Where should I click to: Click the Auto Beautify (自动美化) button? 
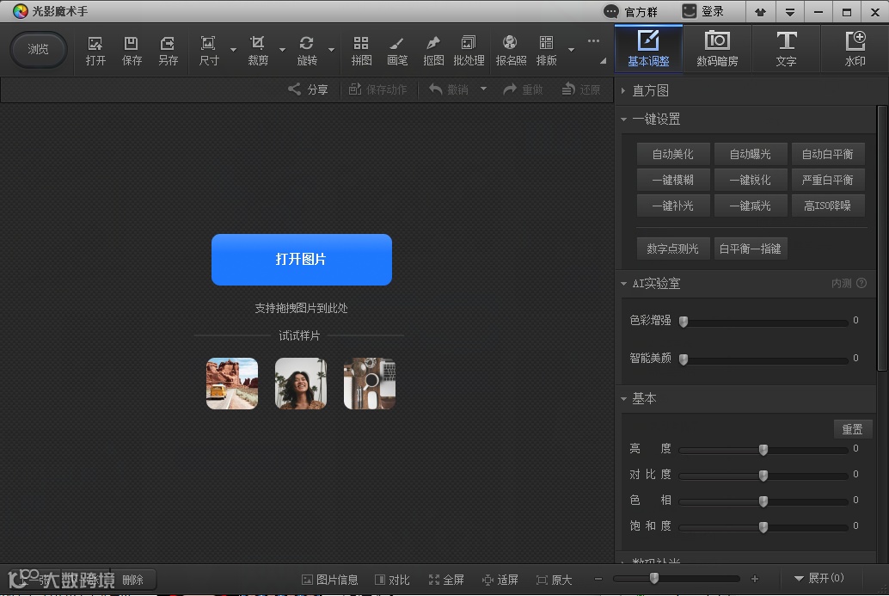click(x=672, y=154)
